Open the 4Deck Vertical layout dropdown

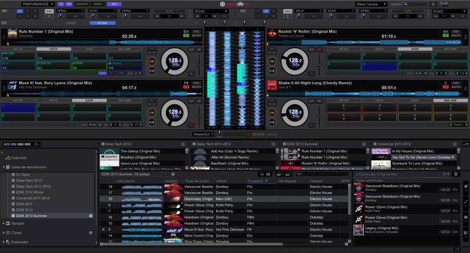[x=371, y=4]
